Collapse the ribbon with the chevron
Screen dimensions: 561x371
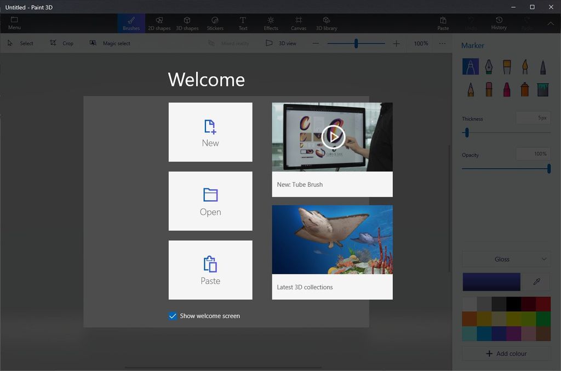tap(551, 24)
